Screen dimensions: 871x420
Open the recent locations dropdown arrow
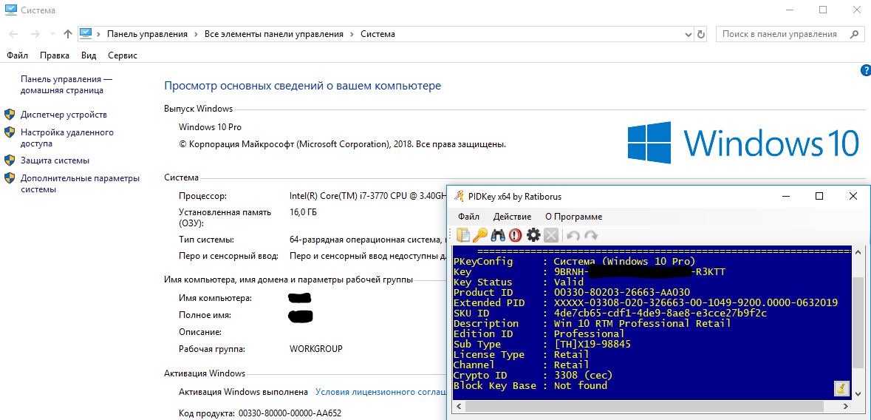(52, 34)
